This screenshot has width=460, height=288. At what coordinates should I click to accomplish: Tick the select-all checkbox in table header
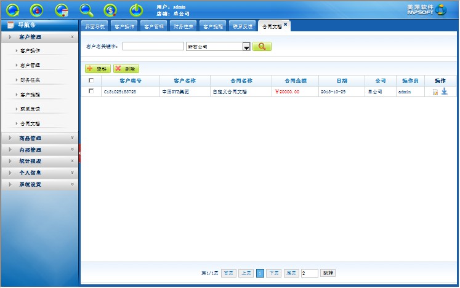pos(91,80)
